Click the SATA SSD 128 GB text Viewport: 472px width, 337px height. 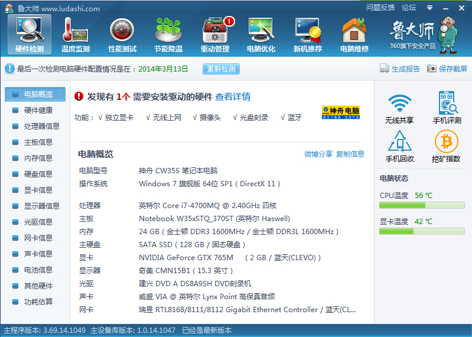pos(192,245)
